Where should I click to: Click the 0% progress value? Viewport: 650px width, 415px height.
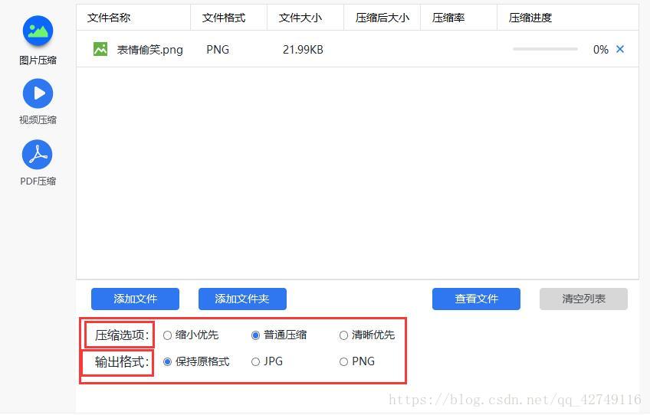601,50
